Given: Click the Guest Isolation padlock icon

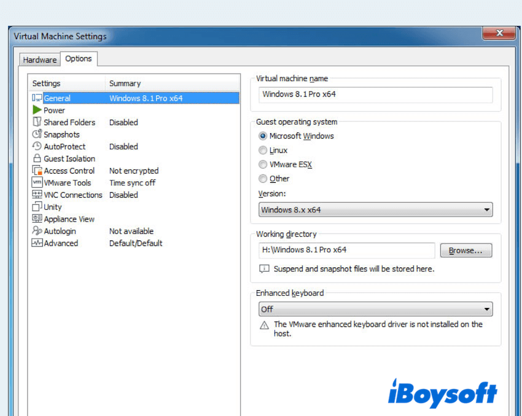Looking at the screenshot, I should (x=37, y=158).
